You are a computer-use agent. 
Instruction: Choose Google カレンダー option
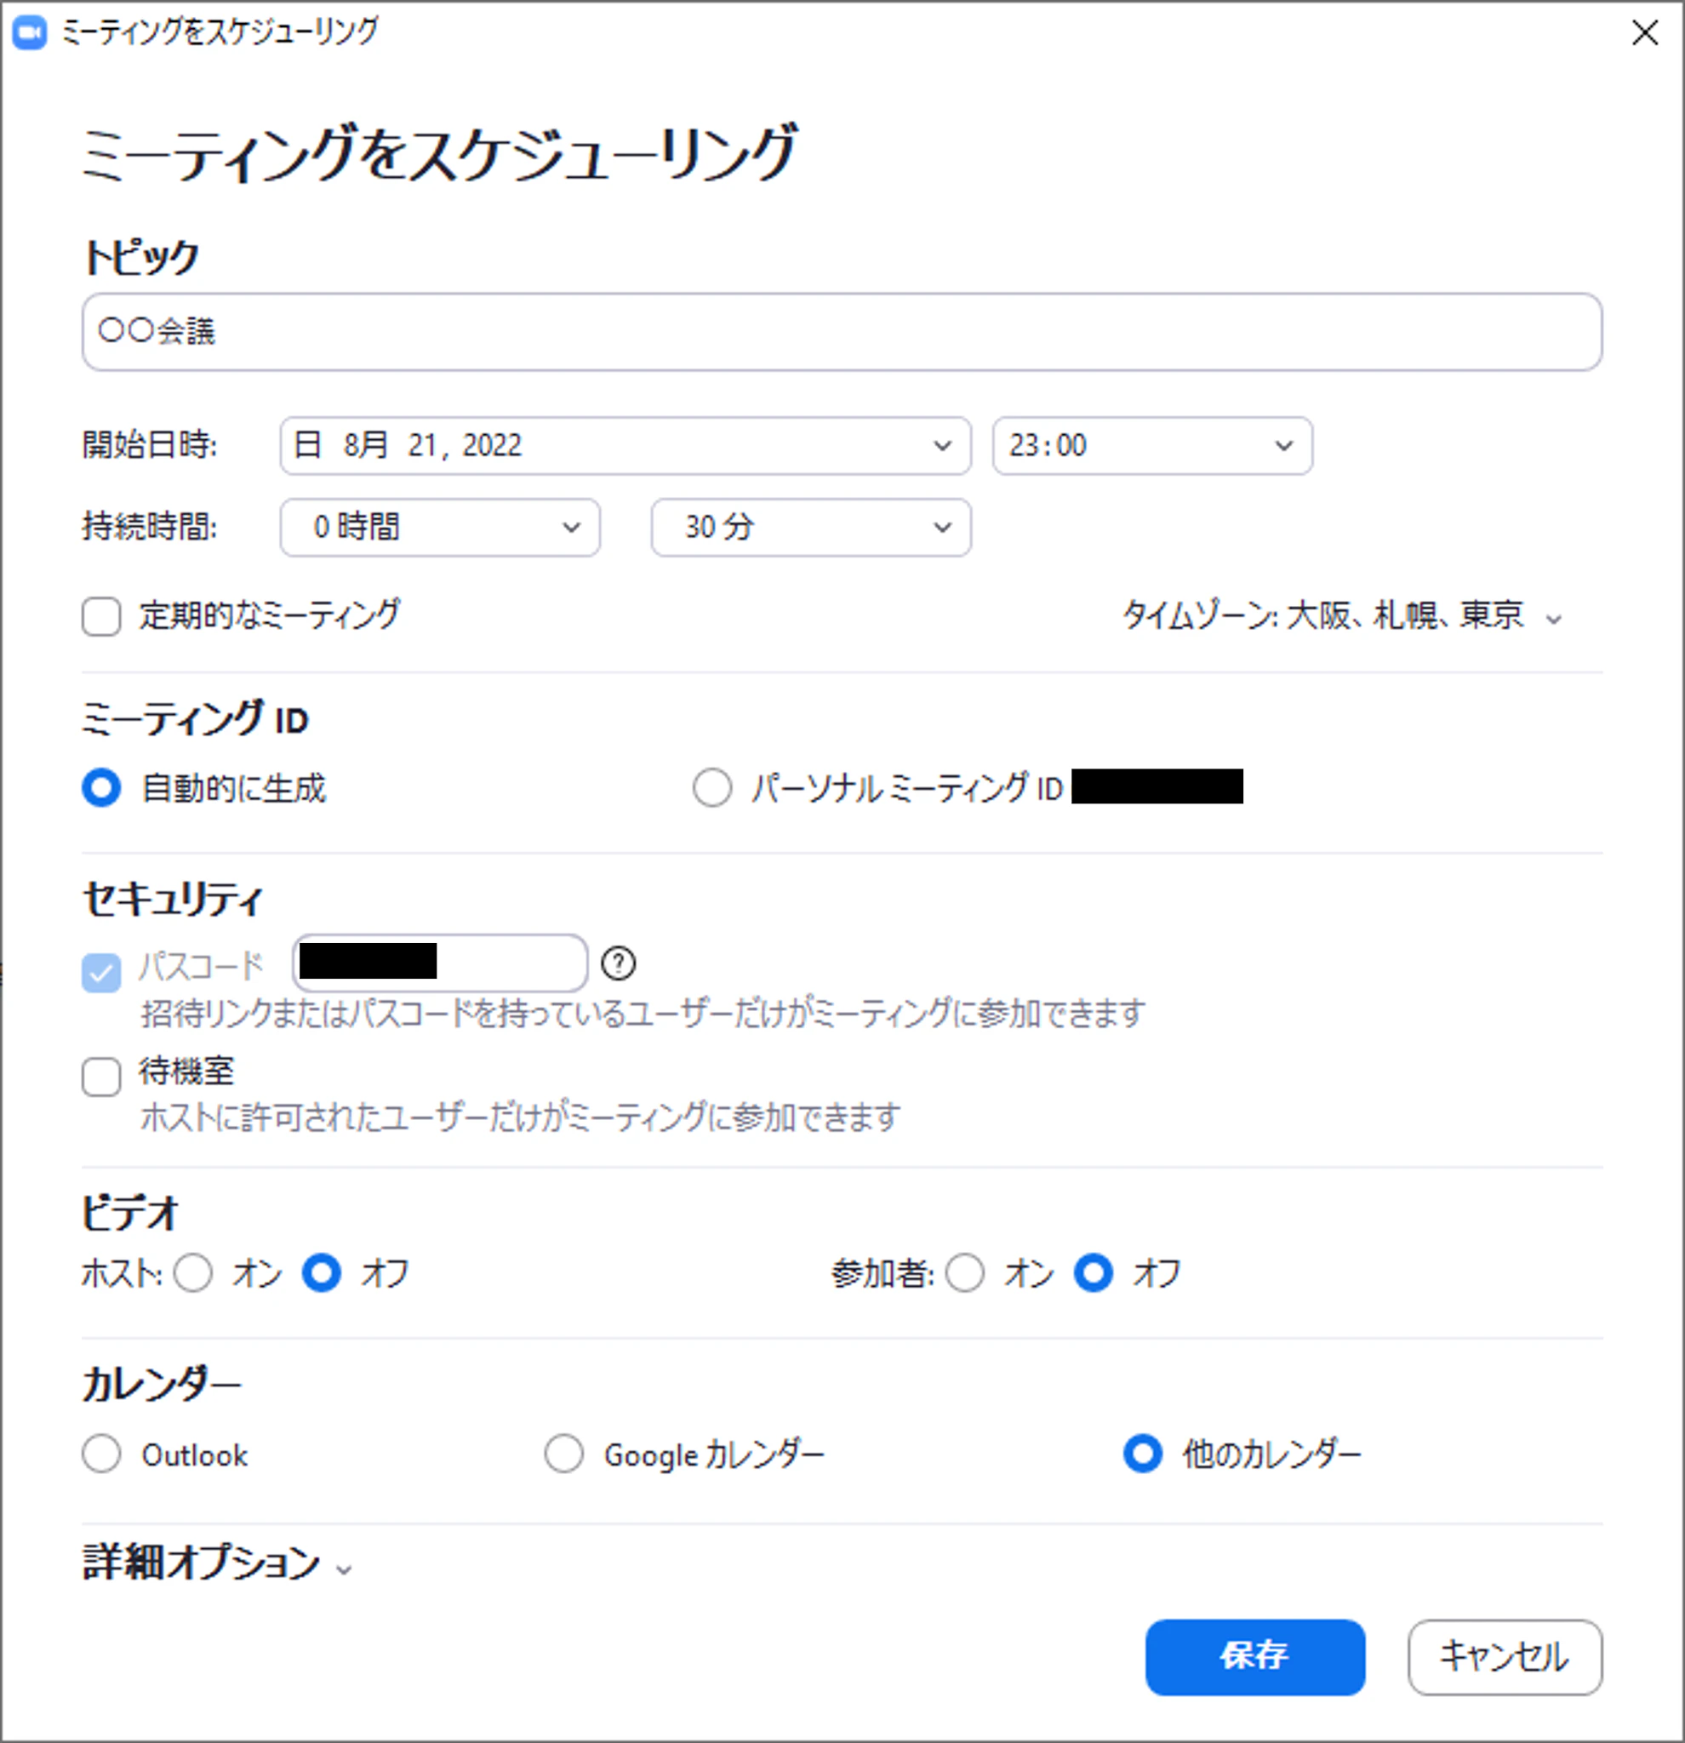[x=563, y=1454]
